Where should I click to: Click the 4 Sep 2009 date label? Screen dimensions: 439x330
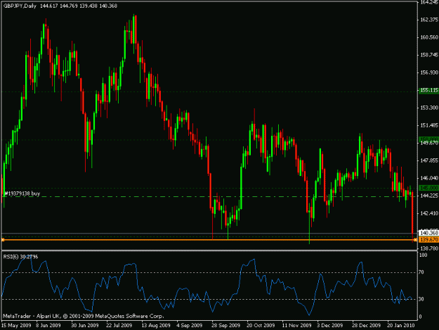click(189, 326)
